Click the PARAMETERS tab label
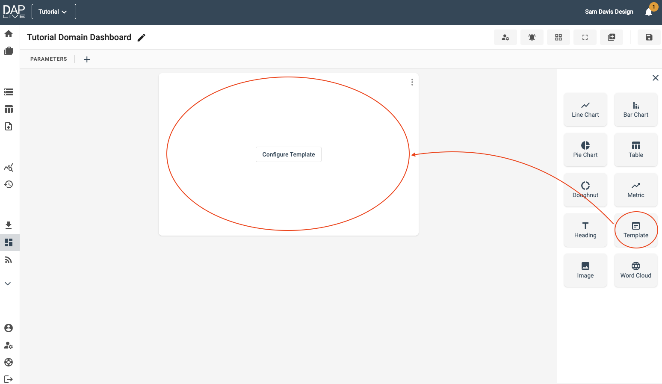Image resolution: width=662 pixels, height=384 pixels. point(49,59)
